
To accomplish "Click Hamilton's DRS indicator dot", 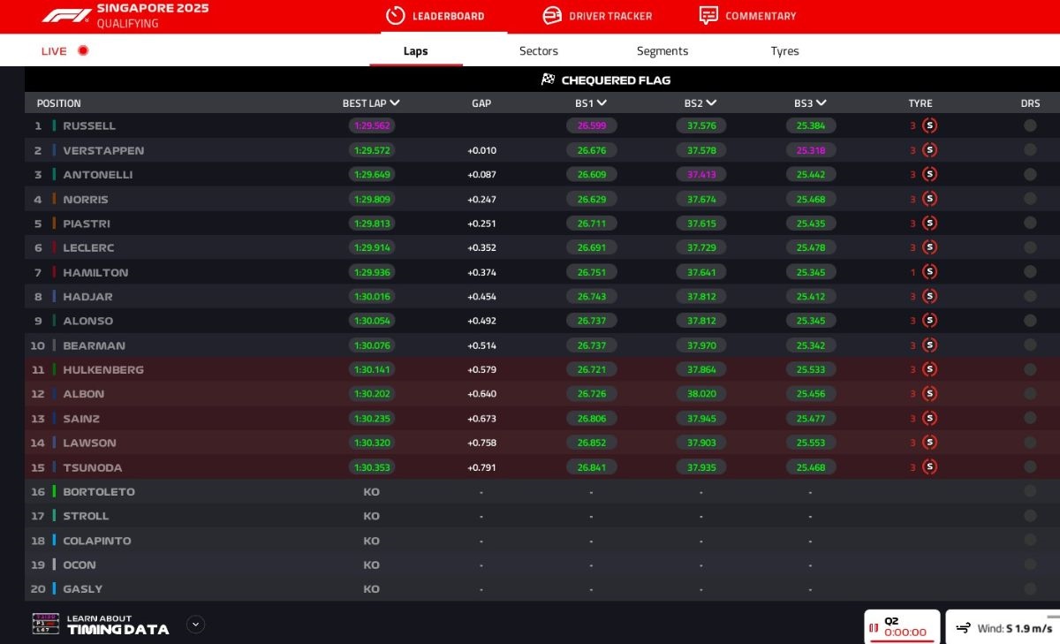I will coord(1030,272).
